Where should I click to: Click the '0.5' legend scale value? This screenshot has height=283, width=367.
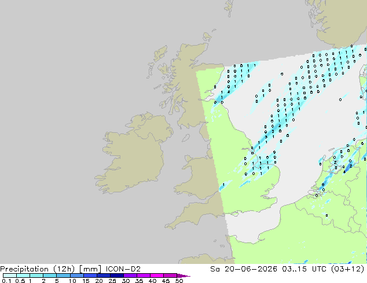click(x=20, y=281)
